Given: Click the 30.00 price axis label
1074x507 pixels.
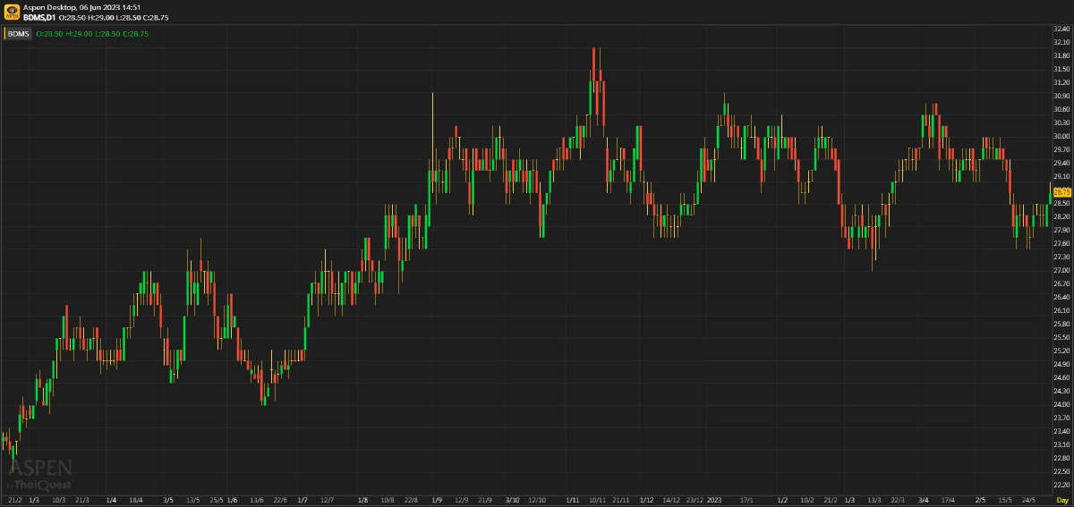Looking at the screenshot, I should coord(1062,136).
